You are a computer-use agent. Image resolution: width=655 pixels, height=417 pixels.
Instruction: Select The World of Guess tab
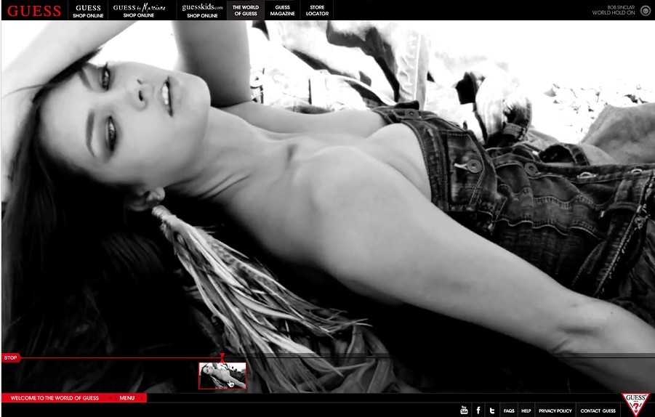coord(246,11)
